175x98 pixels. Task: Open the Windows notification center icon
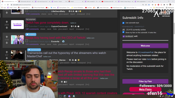(x=172, y=96)
